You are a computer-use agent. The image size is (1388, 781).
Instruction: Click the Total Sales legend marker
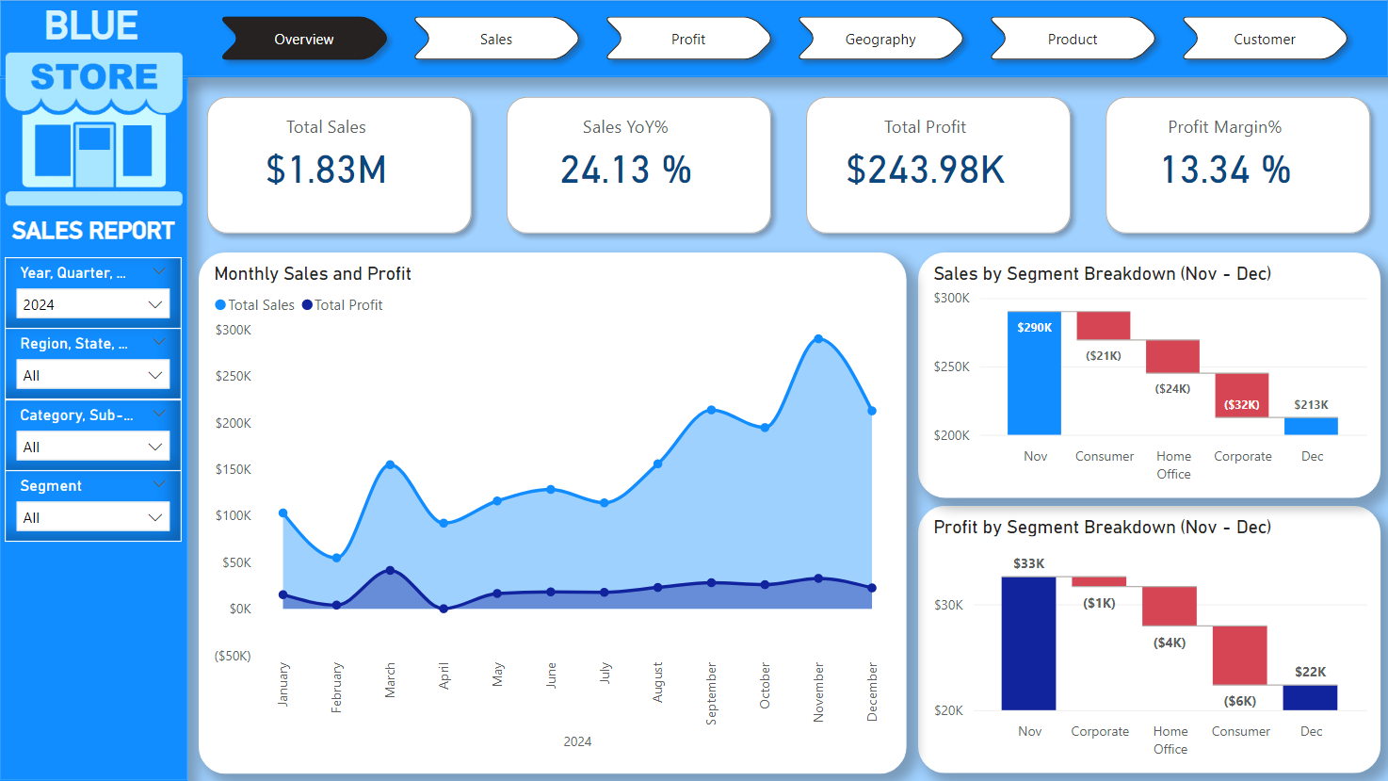point(220,305)
